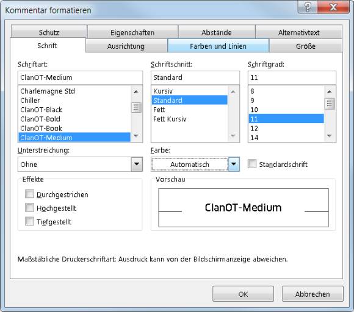Click Schriftschnitt list scroll up arrow
The height and width of the screenshot is (312, 354).
[233, 91]
